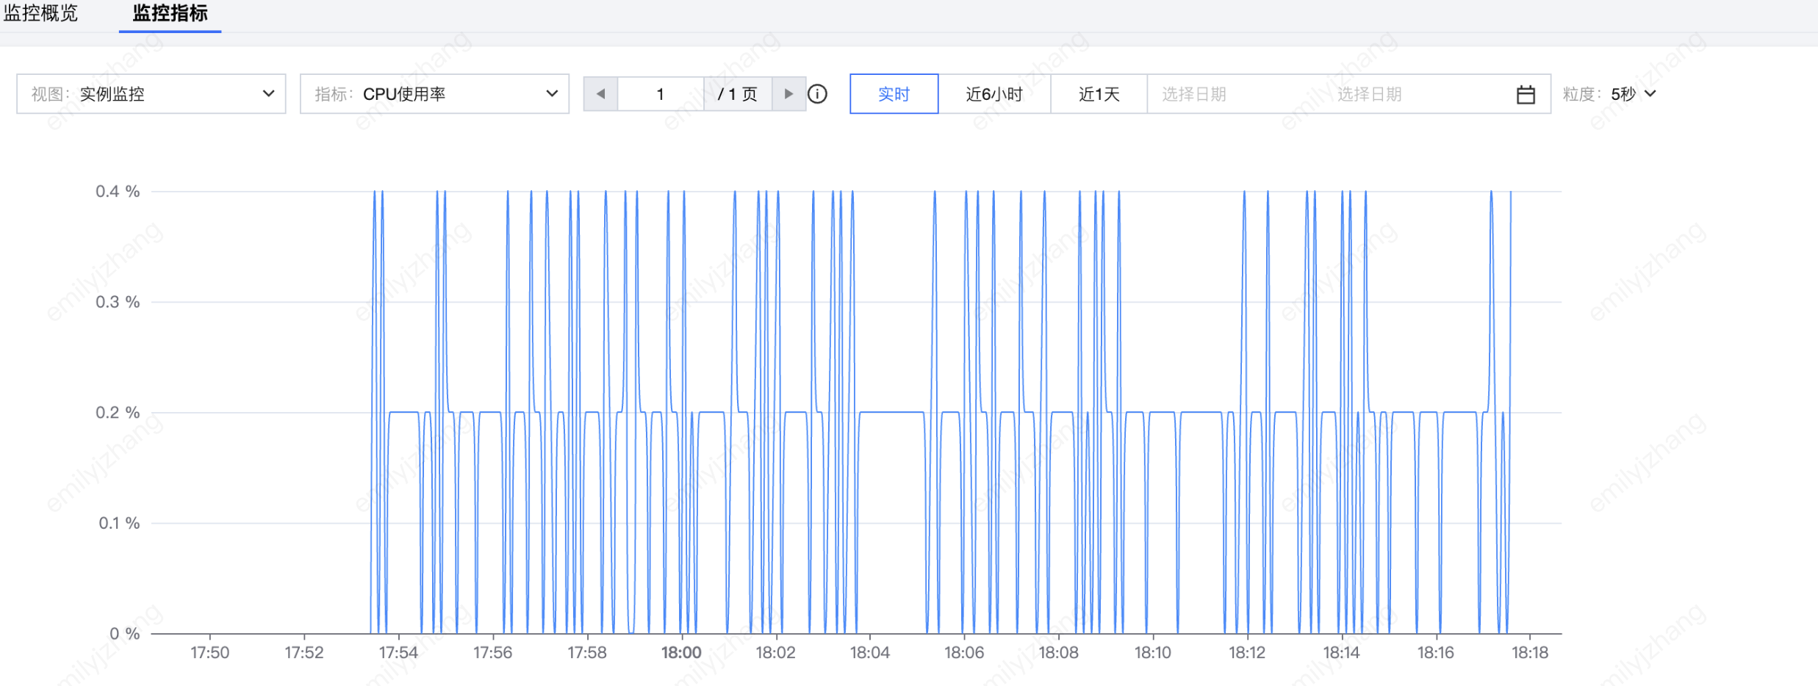Viewport: 1818px width, 686px height.
Task: Click the previous page arrow icon
Action: pyautogui.click(x=600, y=94)
